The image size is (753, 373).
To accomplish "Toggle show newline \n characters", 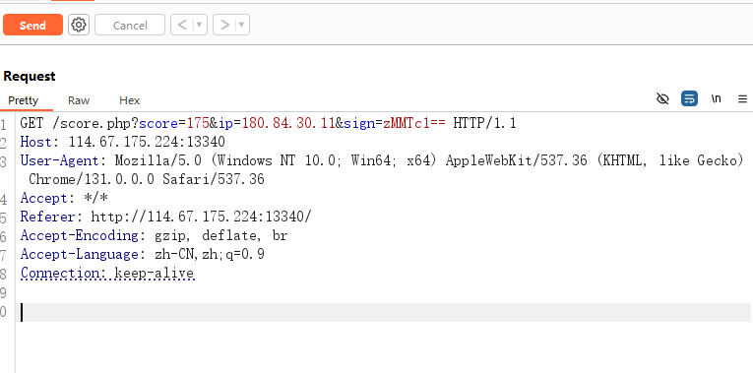I will point(716,98).
